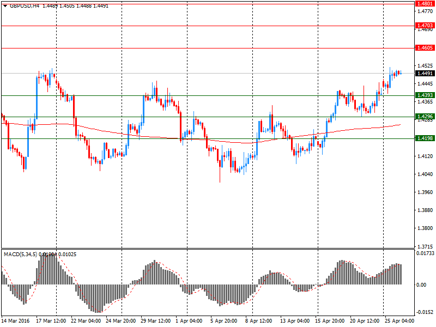
Task: Click the 25 Apr 04:00 time axis label
Action: click(x=399, y=321)
